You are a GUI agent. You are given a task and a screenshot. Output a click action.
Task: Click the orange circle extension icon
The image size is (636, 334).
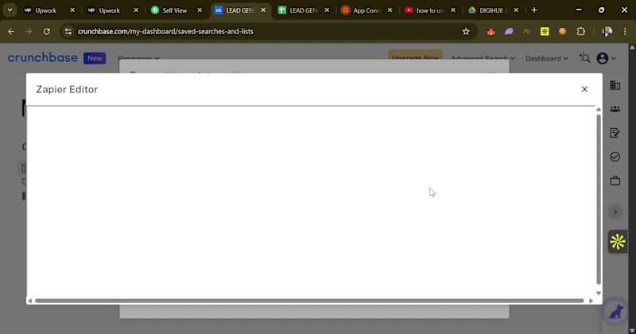pos(562,31)
